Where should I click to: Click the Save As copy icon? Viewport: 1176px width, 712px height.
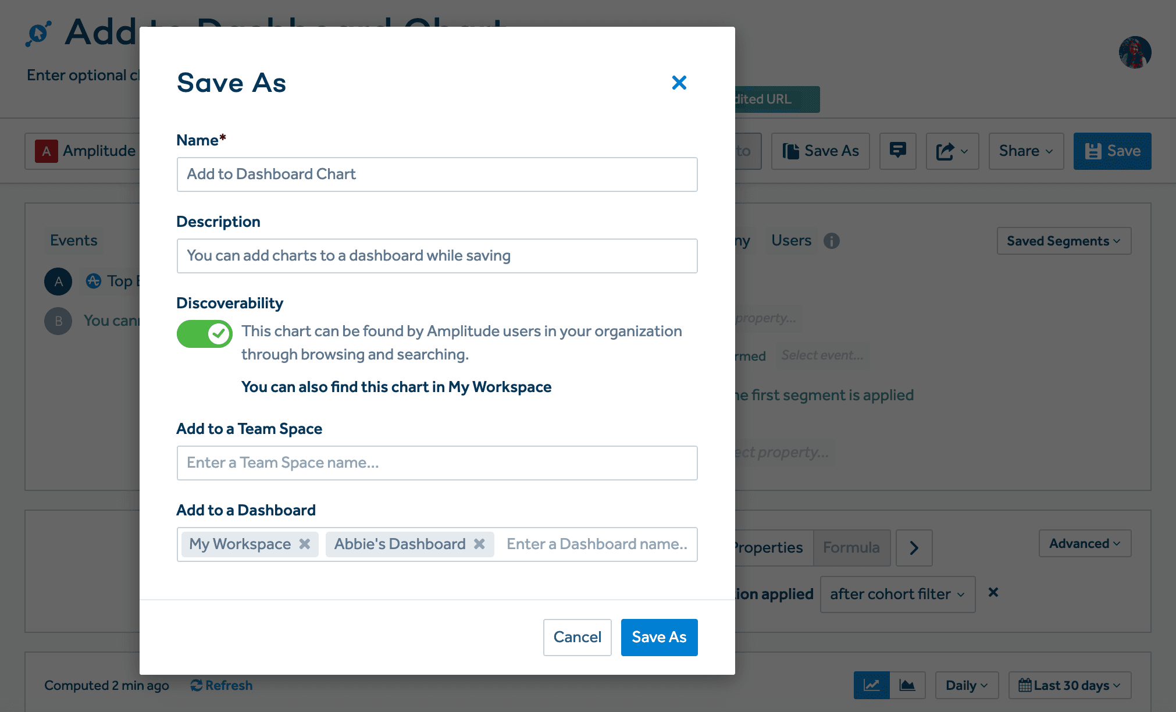click(x=792, y=151)
